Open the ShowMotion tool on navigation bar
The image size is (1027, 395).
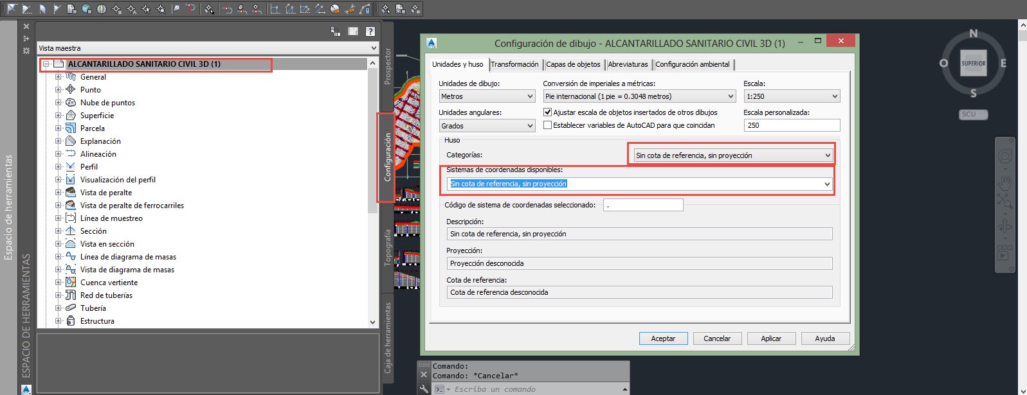[1004, 252]
